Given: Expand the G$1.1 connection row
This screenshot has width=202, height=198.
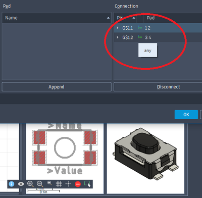Looking at the screenshot, I should (118, 28).
